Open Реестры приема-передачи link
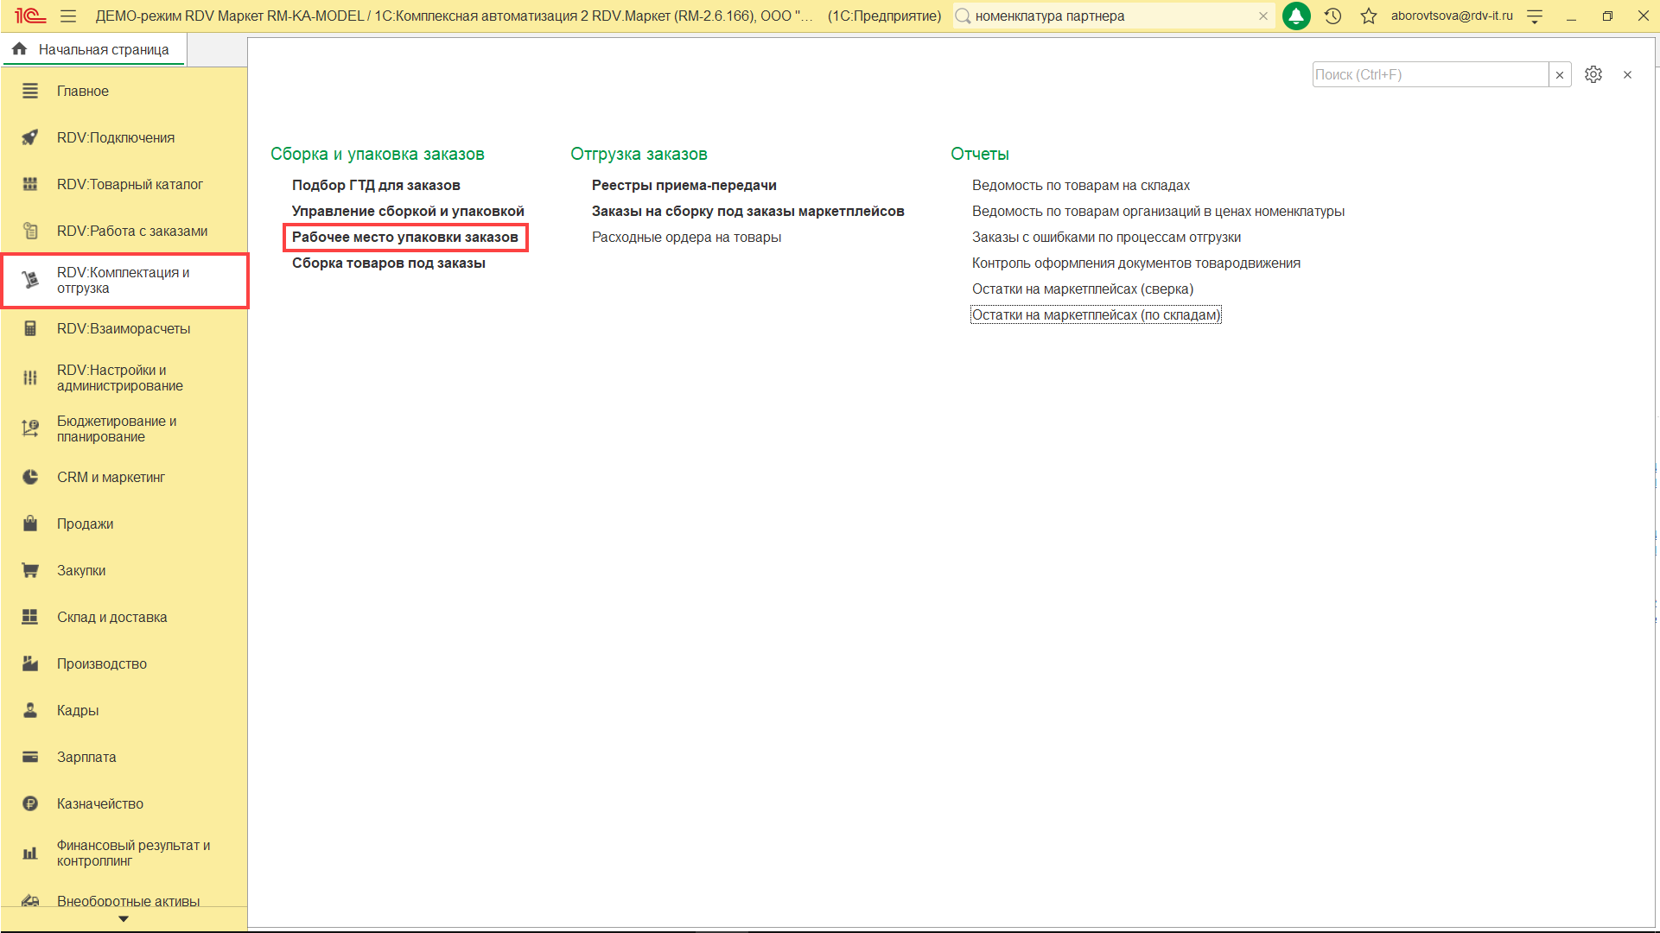1660x933 pixels. coord(684,185)
